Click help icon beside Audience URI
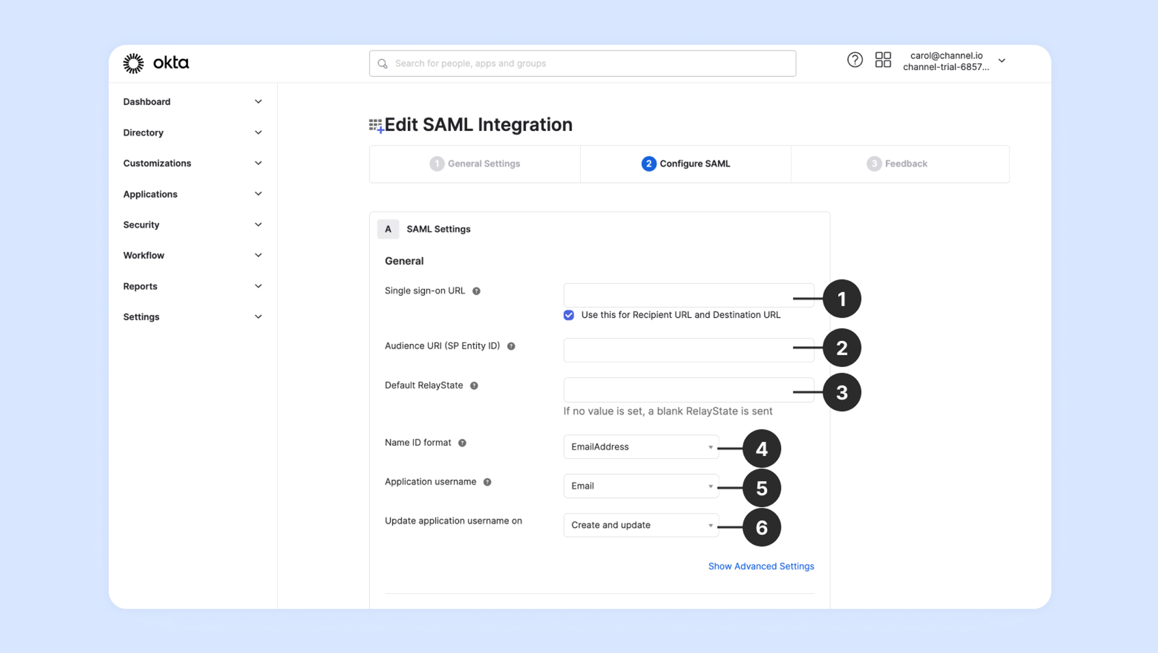 pyautogui.click(x=511, y=346)
